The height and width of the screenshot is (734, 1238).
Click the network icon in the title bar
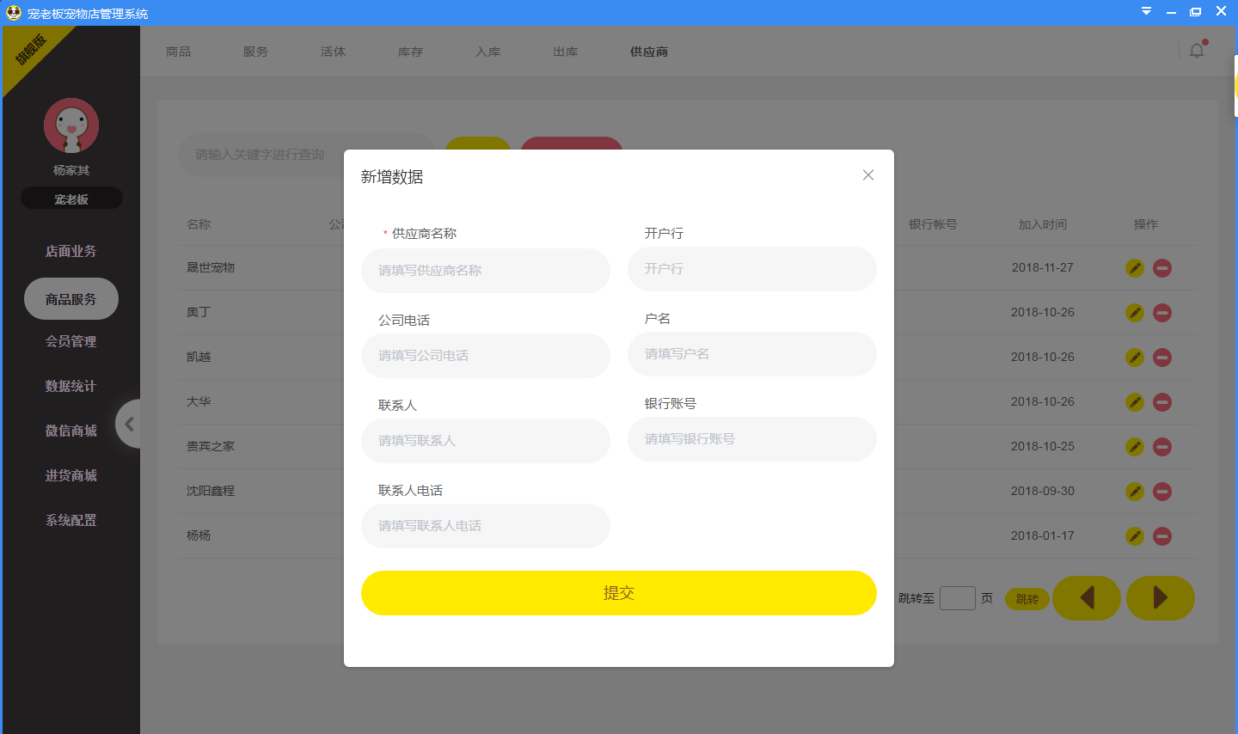click(1145, 11)
